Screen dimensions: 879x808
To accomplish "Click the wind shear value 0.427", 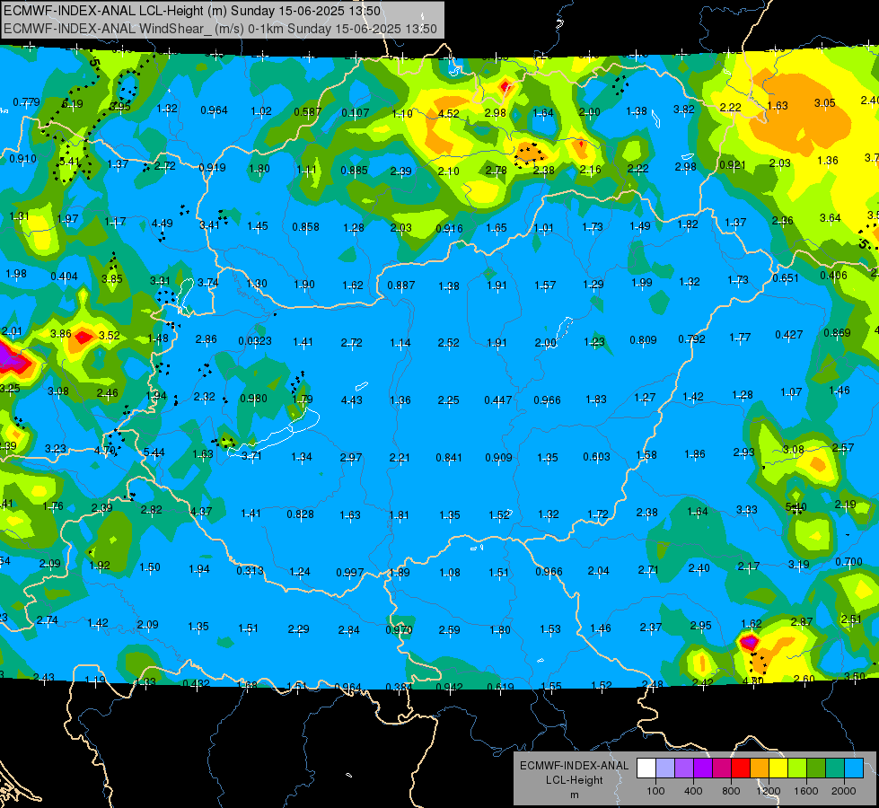I will pos(788,335).
